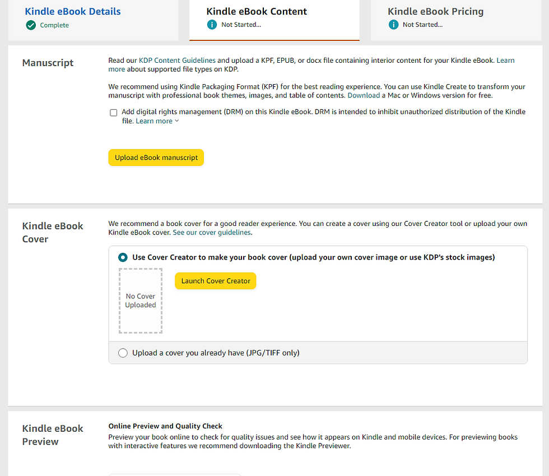The width and height of the screenshot is (549, 476).
Task: Select the 'Use Cover Creator' radio button
Action: (123, 257)
